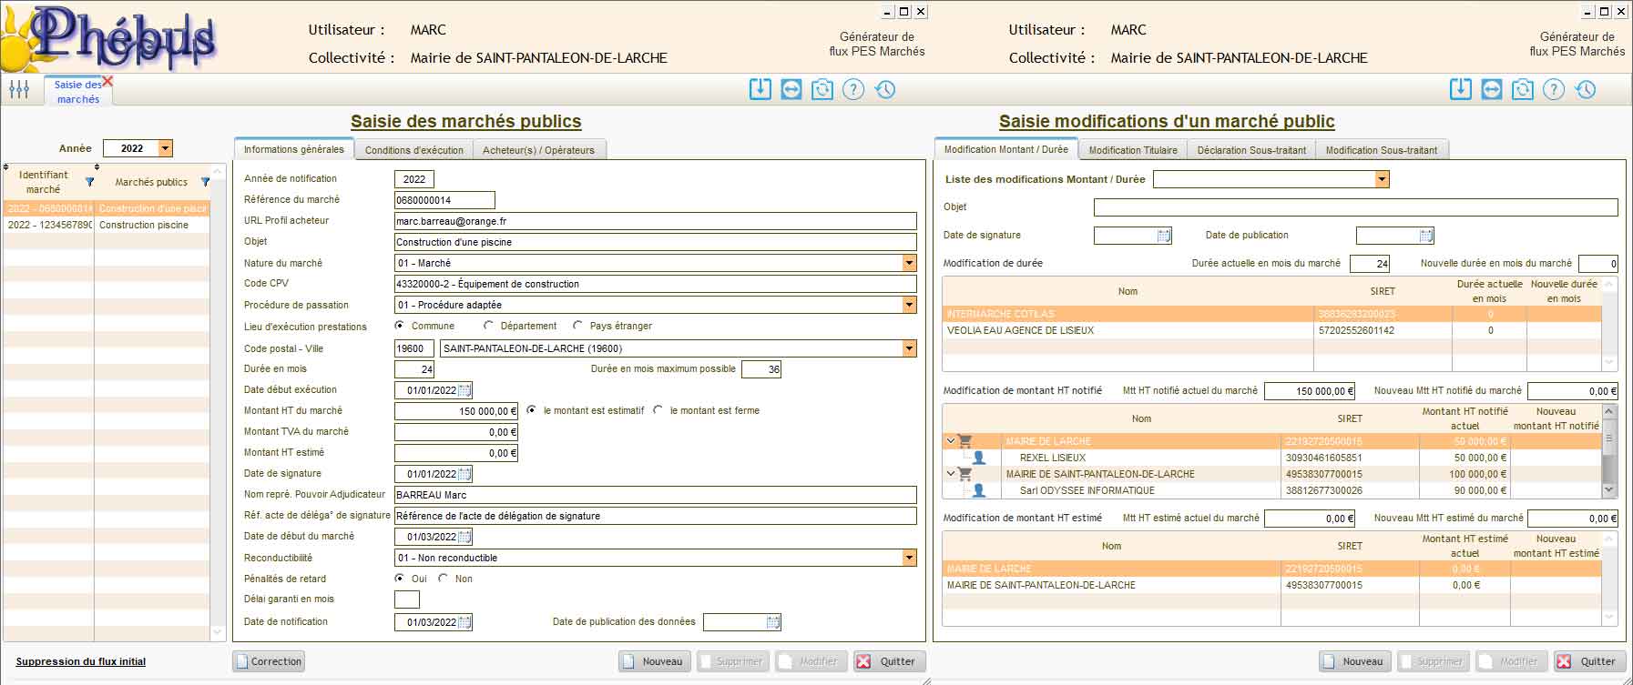Select Non for Pénalités de retard
Image resolution: width=1633 pixels, height=685 pixels.
tap(444, 579)
